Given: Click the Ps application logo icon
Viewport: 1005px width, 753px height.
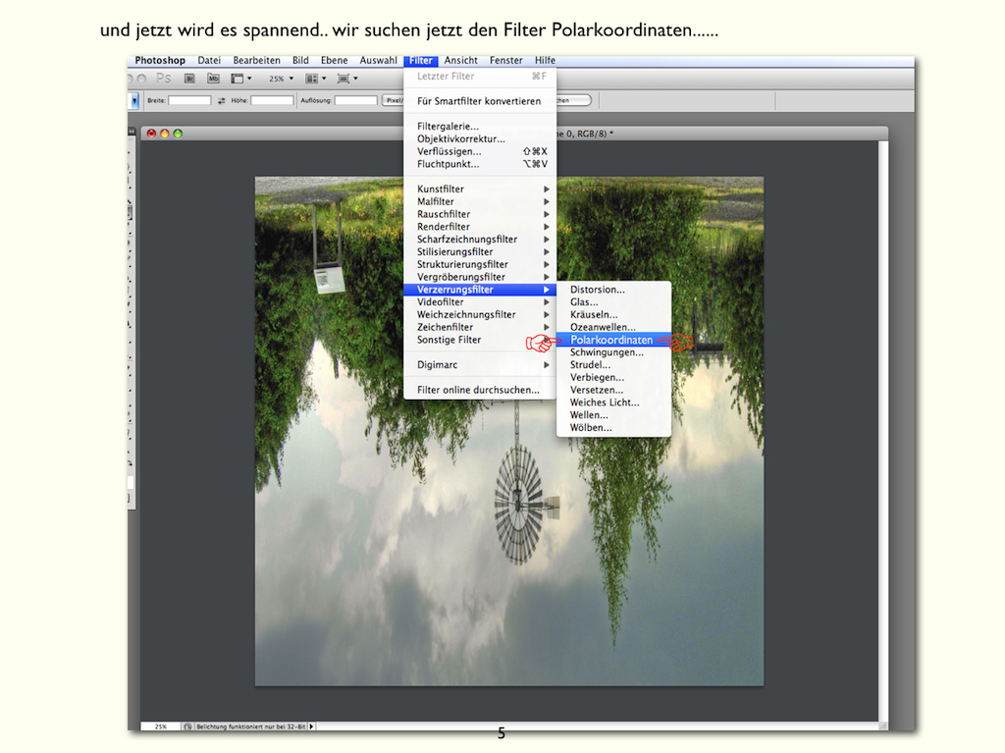Looking at the screenshot, I should click(164, 79).
